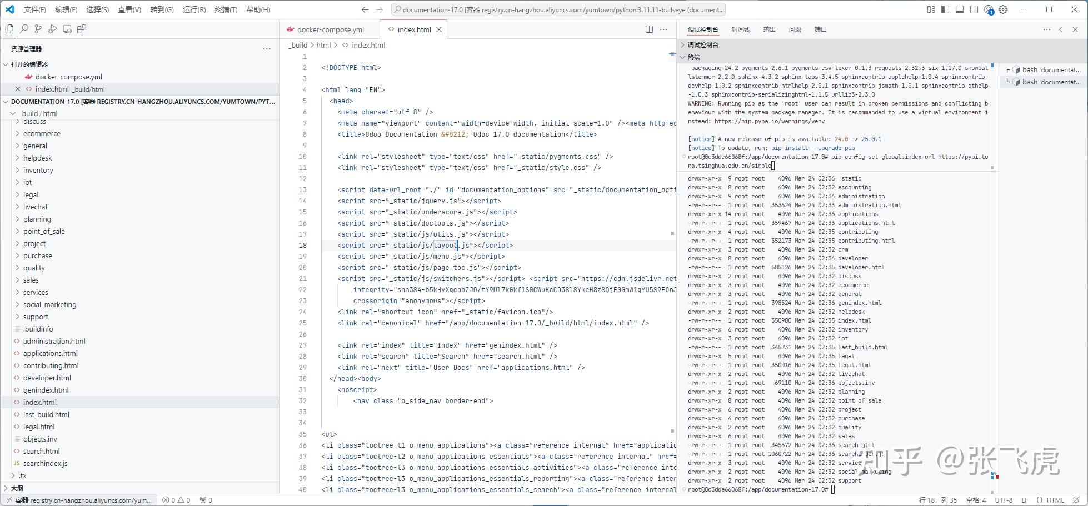1088x506 pixels.
Task: Open debug panel More Actions ellipsis
Action: [1047, 29]
